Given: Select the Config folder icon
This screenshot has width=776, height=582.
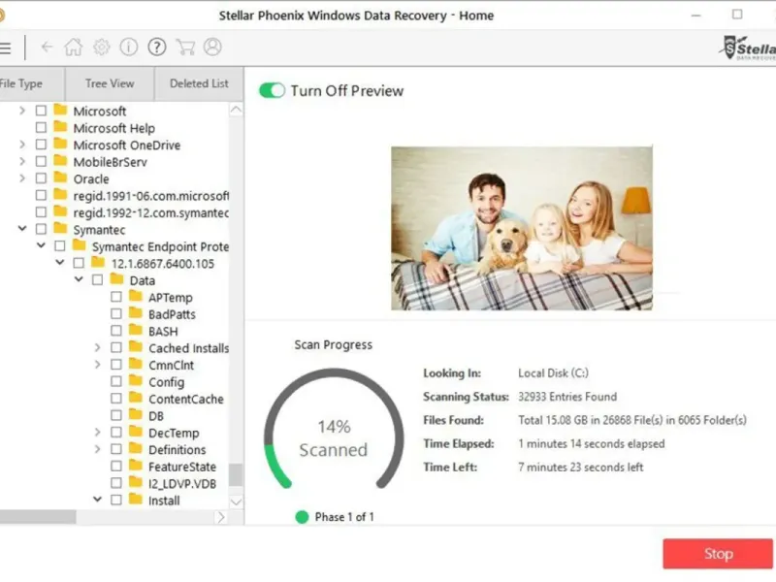Looking at the screenshot, I should point(136,381).
